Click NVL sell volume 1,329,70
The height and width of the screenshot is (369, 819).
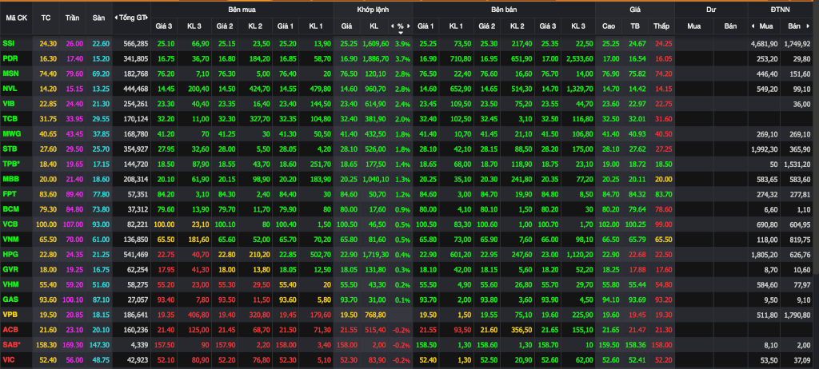(x=579, y=89)
